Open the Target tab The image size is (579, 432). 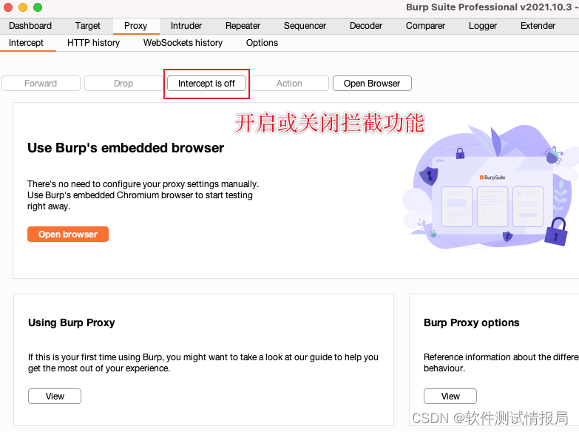pyautogui.click(x=88, y=26)
